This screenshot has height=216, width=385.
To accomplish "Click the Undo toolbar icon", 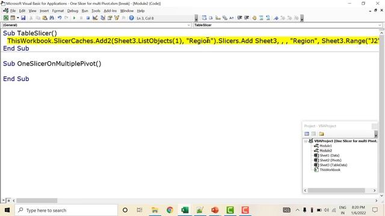I will 60,18.
